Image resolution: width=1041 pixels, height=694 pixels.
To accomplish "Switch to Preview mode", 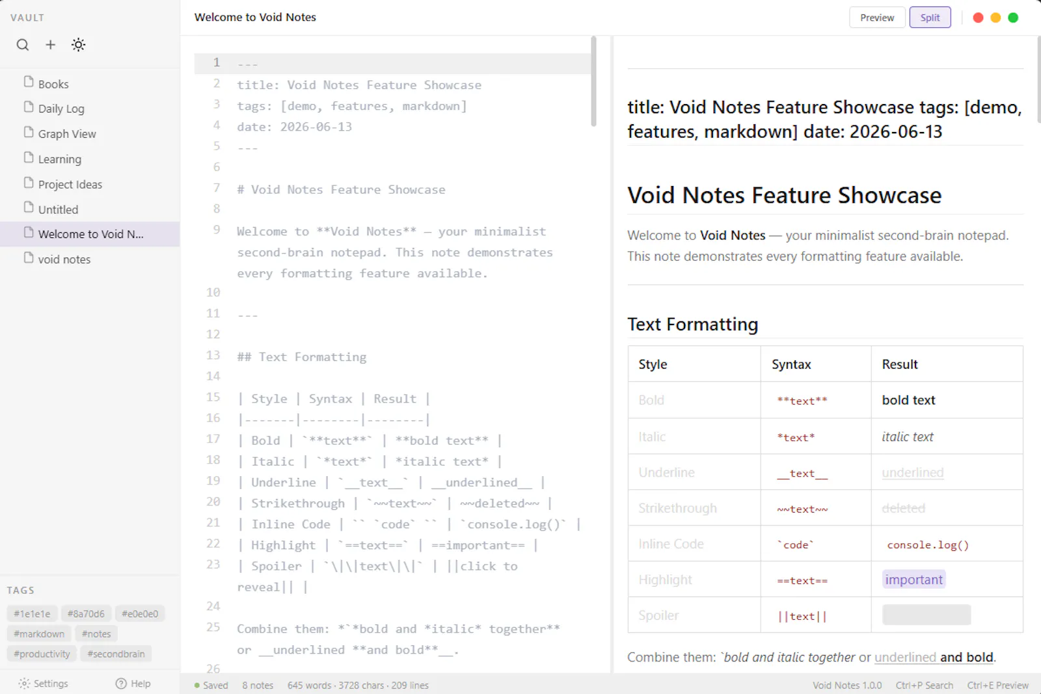I will (877, 18).
